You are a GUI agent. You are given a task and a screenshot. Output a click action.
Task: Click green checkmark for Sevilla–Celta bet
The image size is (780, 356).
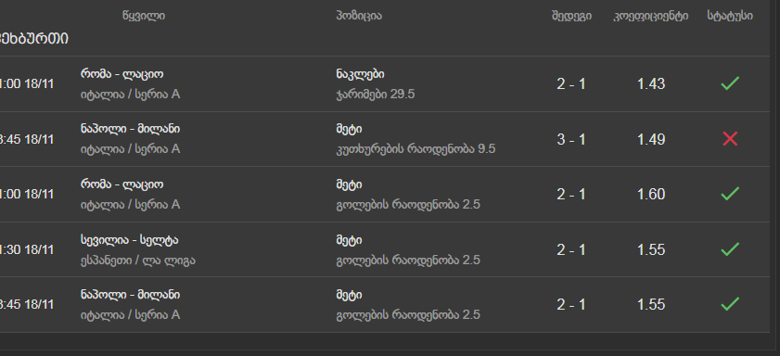(x=730, y=249)
